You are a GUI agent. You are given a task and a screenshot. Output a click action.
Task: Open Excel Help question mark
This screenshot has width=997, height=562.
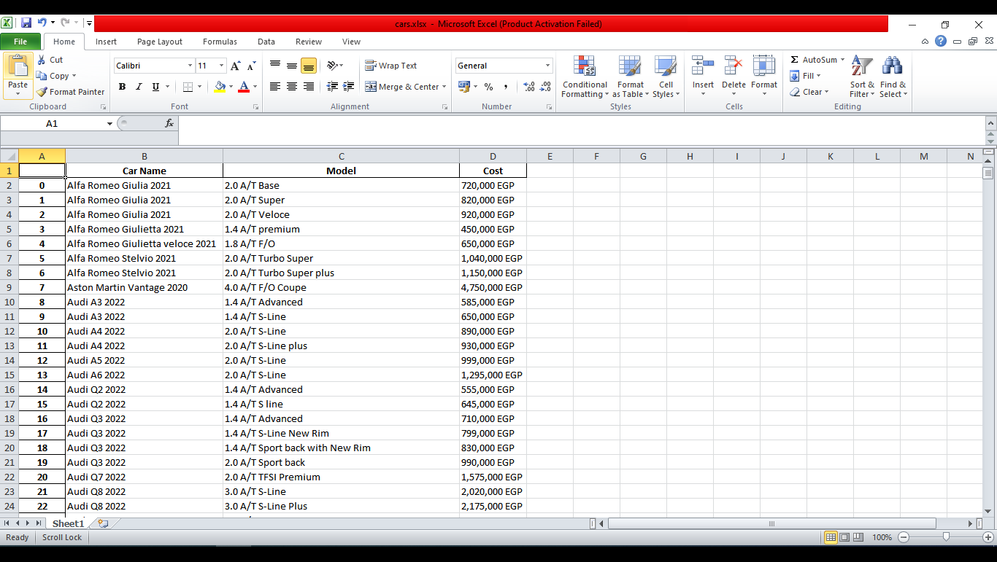pyautogui.click(x=941, y=41)
